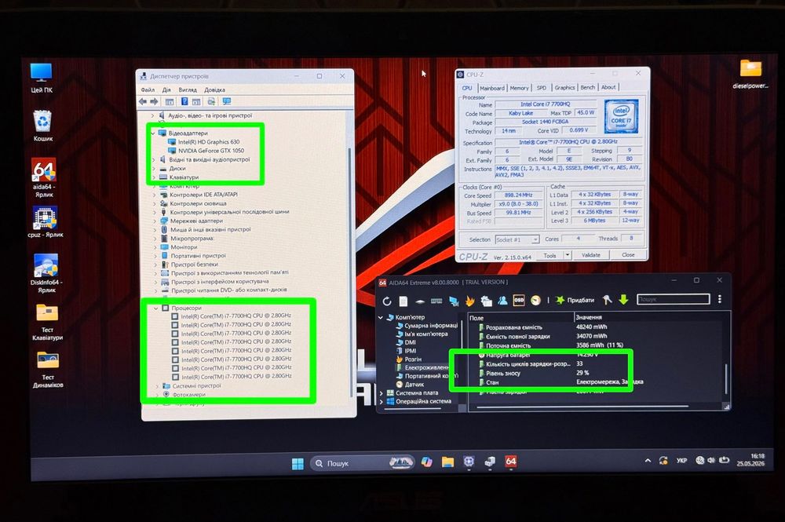This screenshot has width=785, height=522.
Task: Click the console tree icon in Device Manager toolbar
Action: click(170, 101)
